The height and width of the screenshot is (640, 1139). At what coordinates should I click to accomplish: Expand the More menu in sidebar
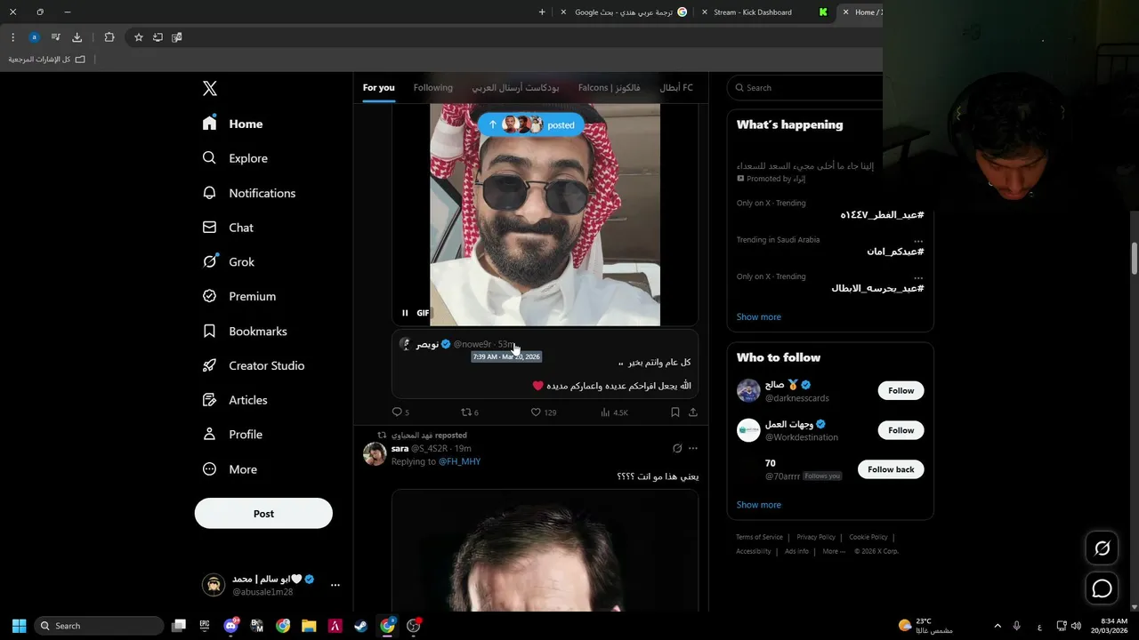[x=230, y=469]
